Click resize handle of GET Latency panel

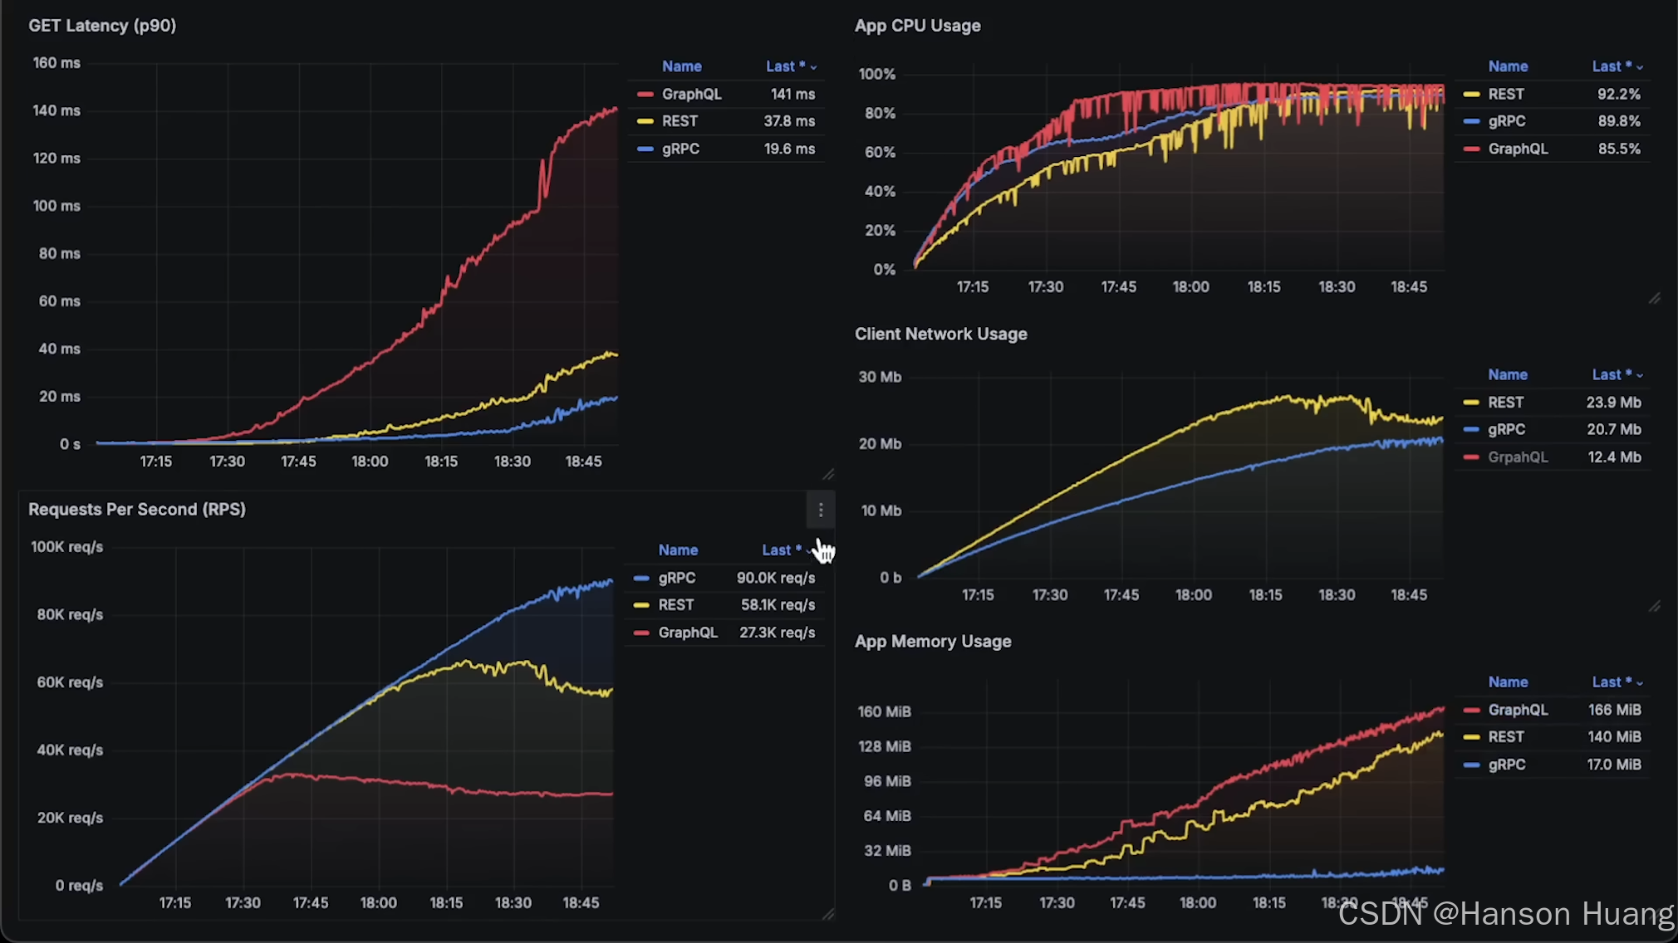(828, 474)
